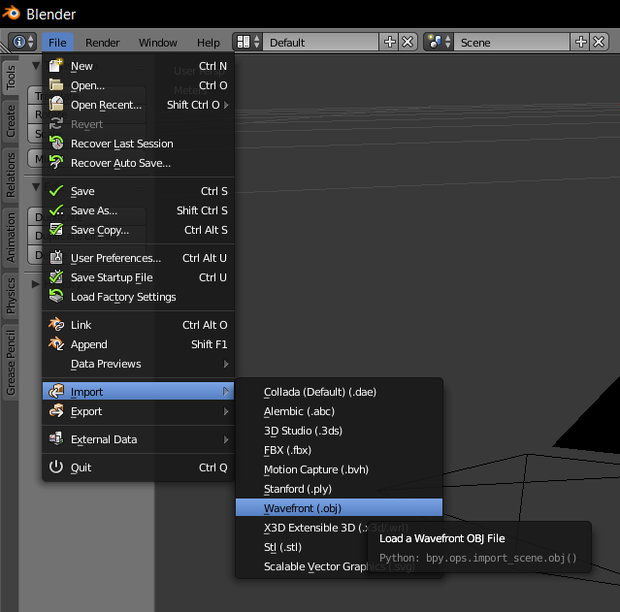Click the Link icon
Viewport: 620px width, 612px height.
pyautogui.click(x=55, y=325)
